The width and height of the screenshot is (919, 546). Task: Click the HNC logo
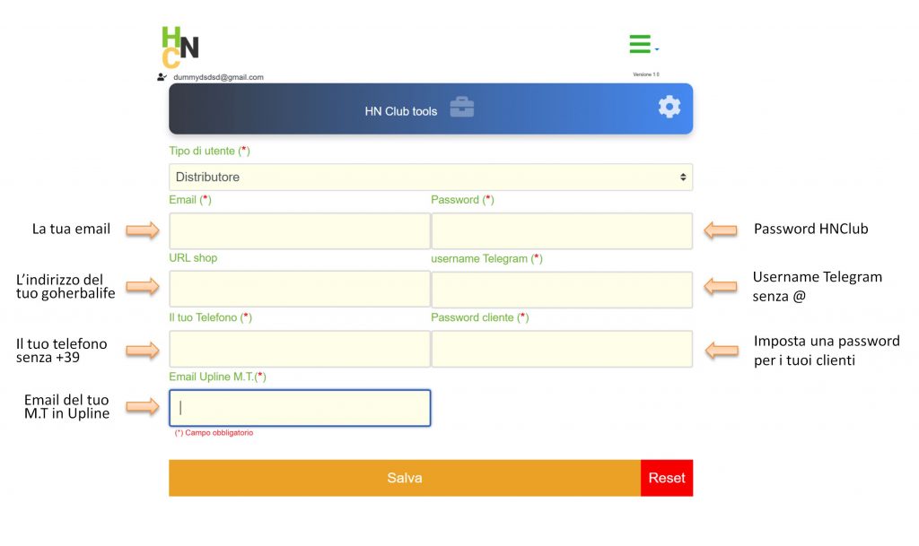[179, 47]
